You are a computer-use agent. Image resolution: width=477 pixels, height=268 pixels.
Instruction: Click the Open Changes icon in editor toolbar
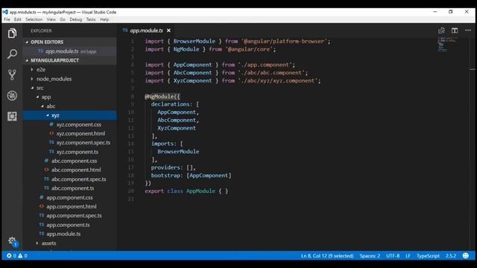point(441,31)
